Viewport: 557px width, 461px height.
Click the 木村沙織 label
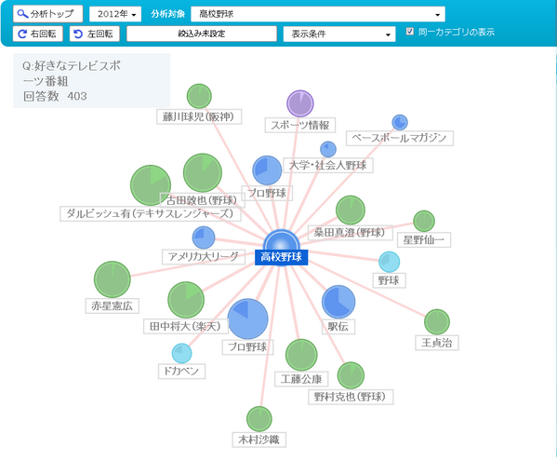[x=259, y=440]
